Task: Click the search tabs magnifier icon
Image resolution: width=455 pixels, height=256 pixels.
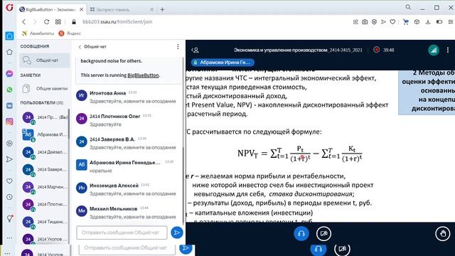Action: coord(408,7)
